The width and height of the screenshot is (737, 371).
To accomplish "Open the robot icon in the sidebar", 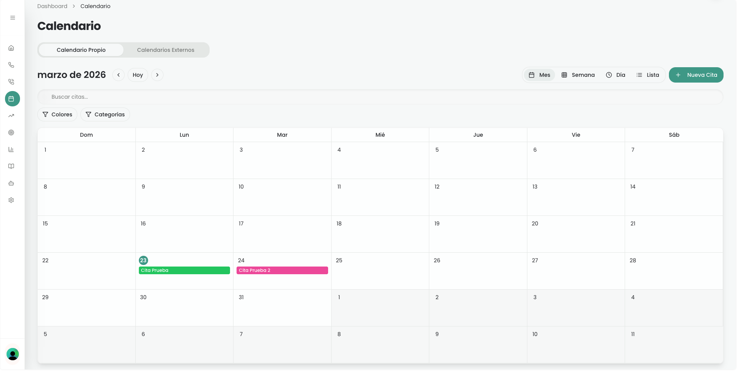I will (11, 183).
